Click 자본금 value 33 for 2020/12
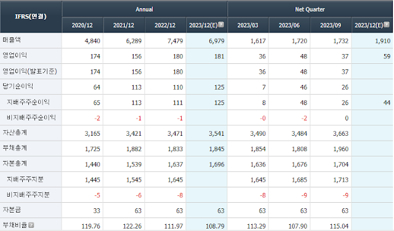 [97, 211]
